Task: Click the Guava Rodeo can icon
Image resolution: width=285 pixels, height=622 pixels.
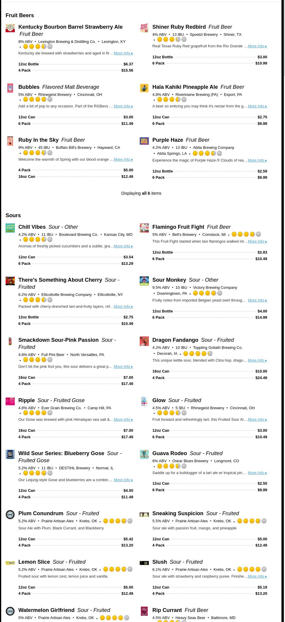Action: coord(144,454)
